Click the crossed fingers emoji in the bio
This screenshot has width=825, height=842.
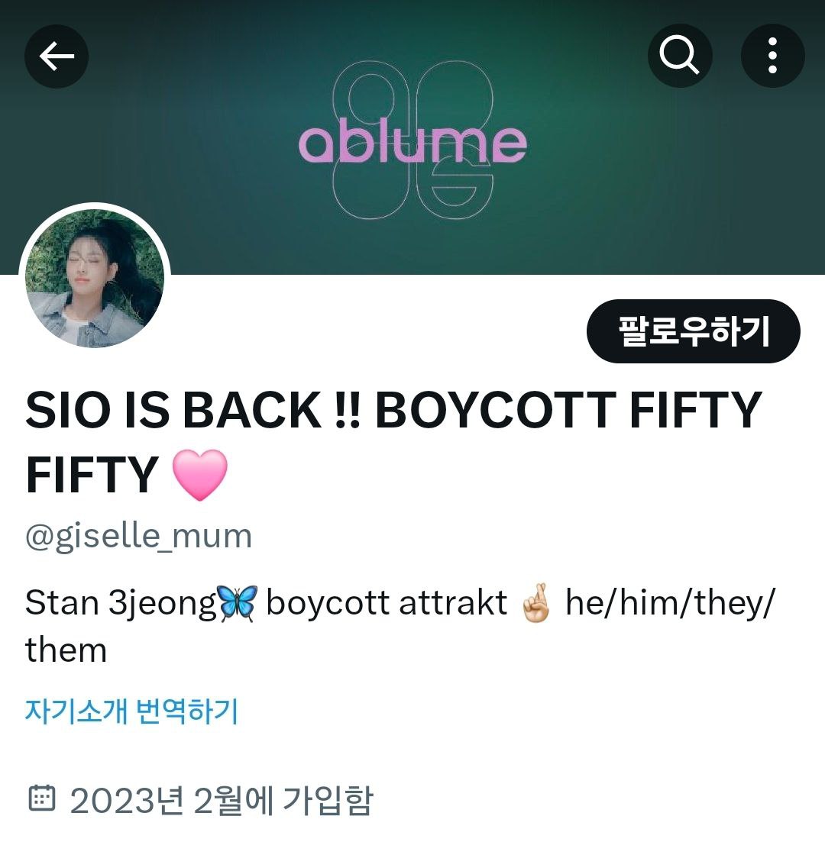click(535, 603)
